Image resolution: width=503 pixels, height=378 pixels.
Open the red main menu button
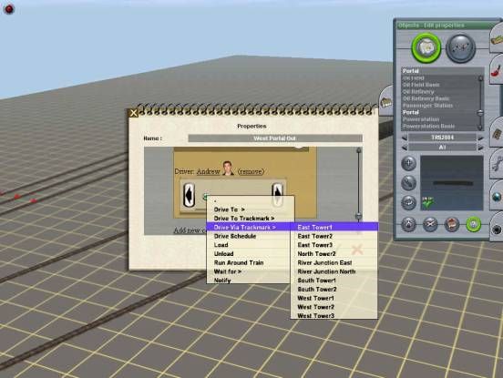tap(9, 9)
